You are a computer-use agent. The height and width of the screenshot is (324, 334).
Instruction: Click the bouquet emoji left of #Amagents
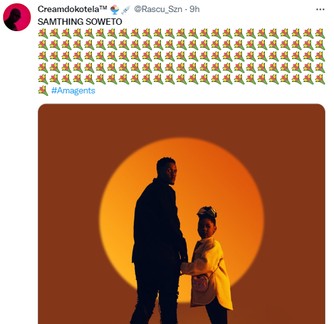43,91
